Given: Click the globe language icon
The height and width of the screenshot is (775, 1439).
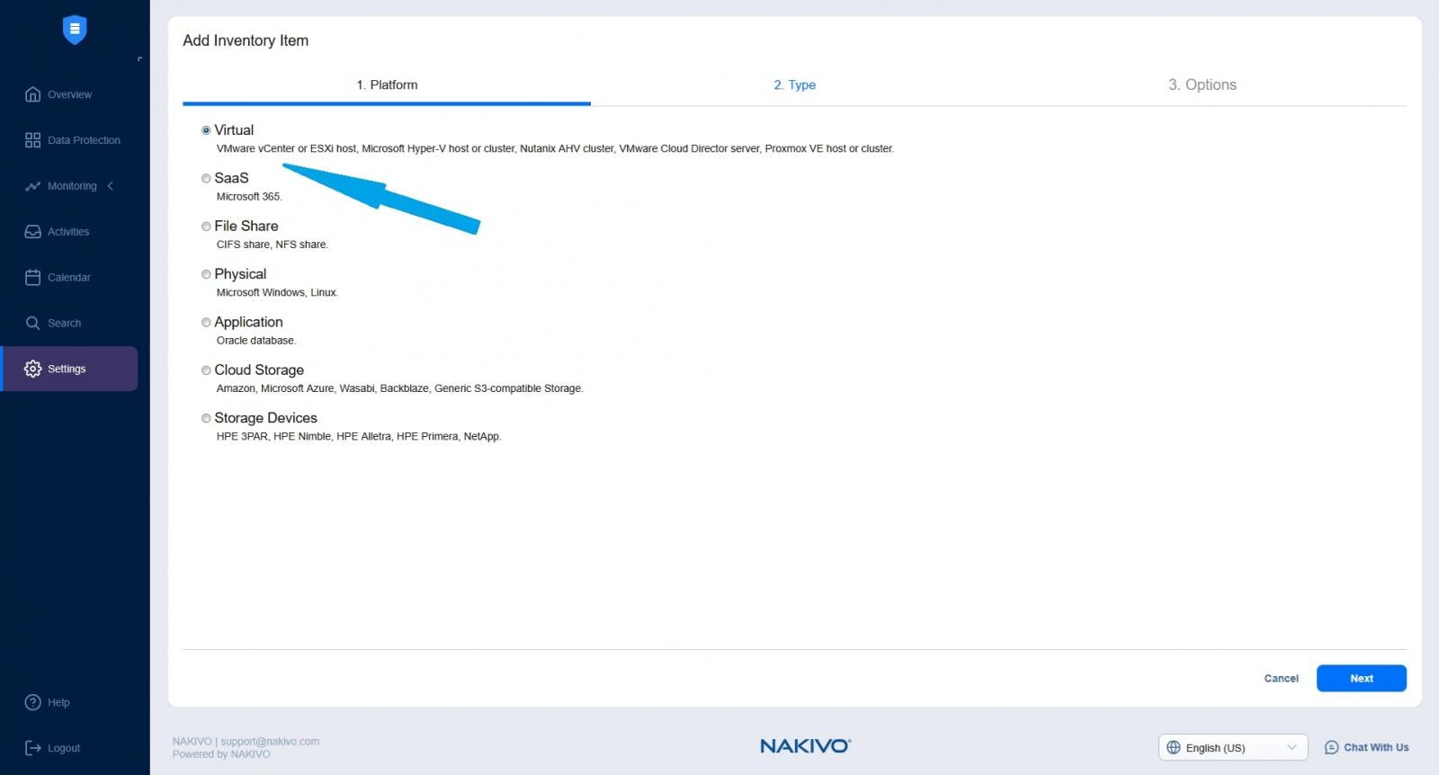Looking at the screenshot, I should click(x=1173, y=747).
